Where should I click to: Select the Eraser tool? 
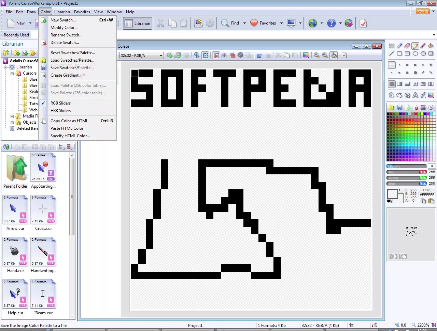pos(407,46)
